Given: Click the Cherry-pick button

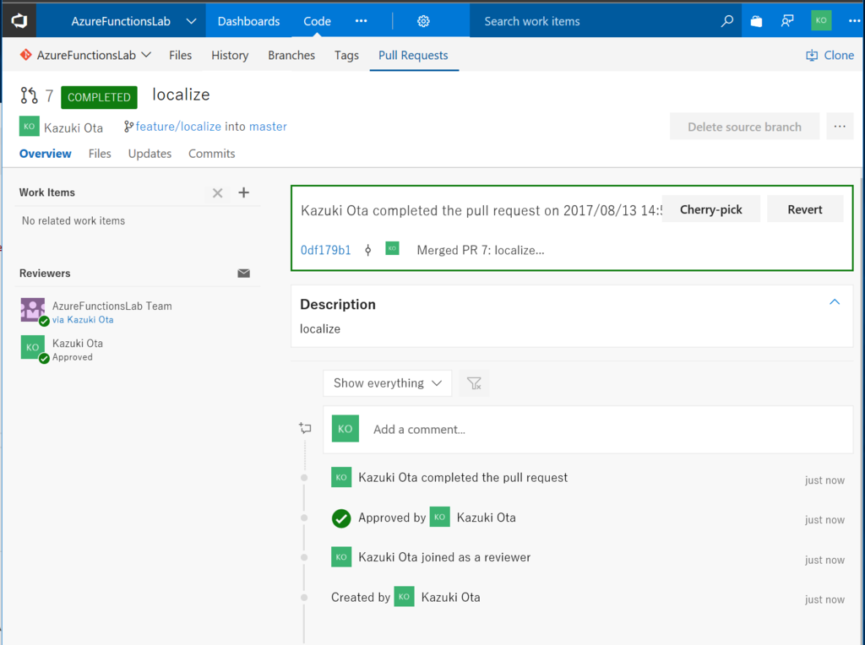Looking at the screenshot, I should [710, 209].
